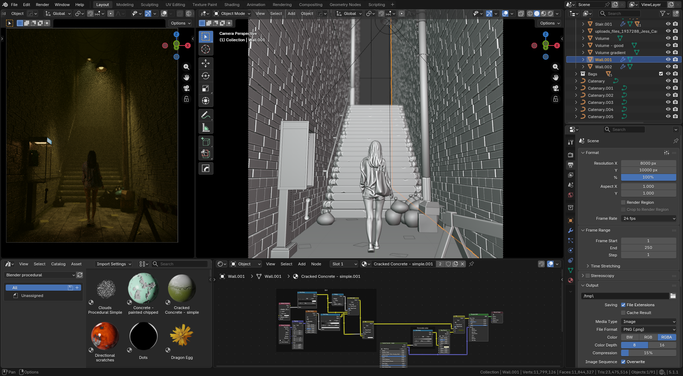Refresh the Blender procedural asset library

coord(80,275)
